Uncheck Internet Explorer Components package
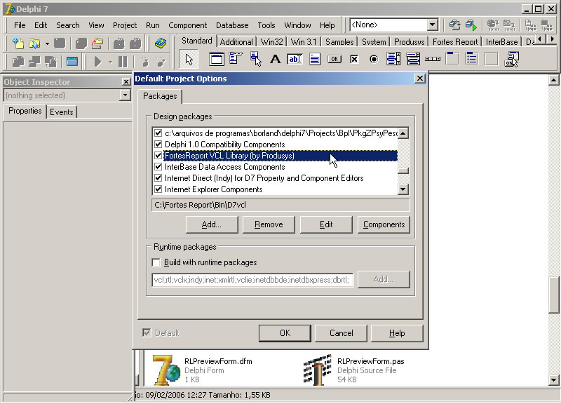 click(158, 189)
